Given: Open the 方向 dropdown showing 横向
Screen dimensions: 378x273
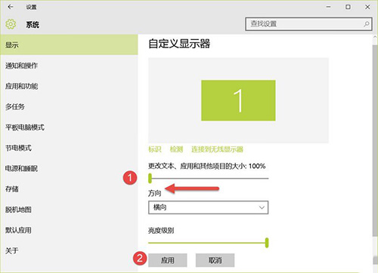Looking at the screenshot, I should point(208,207).
